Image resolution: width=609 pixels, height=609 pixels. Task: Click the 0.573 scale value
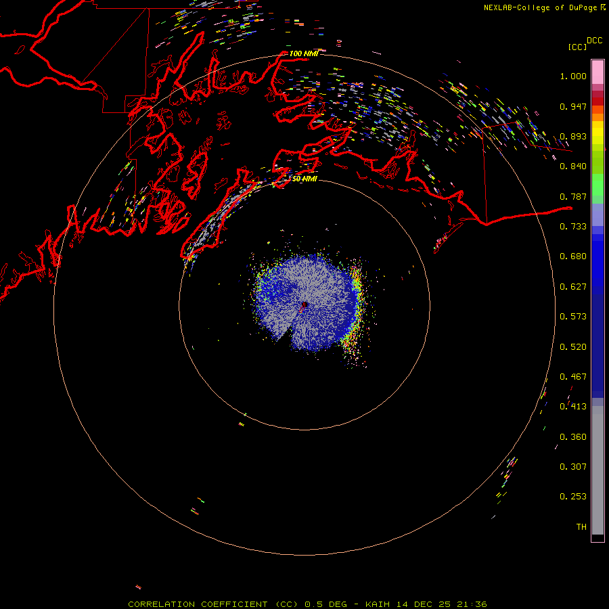tap(573, 317)
